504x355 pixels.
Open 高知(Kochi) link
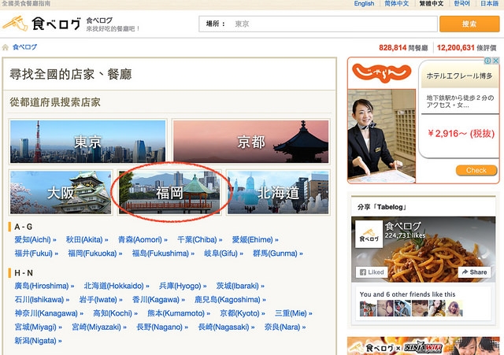click(116, 313)
